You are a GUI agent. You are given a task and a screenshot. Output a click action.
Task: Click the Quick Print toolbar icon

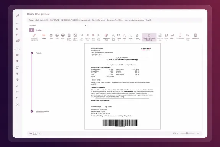(69, 35)
